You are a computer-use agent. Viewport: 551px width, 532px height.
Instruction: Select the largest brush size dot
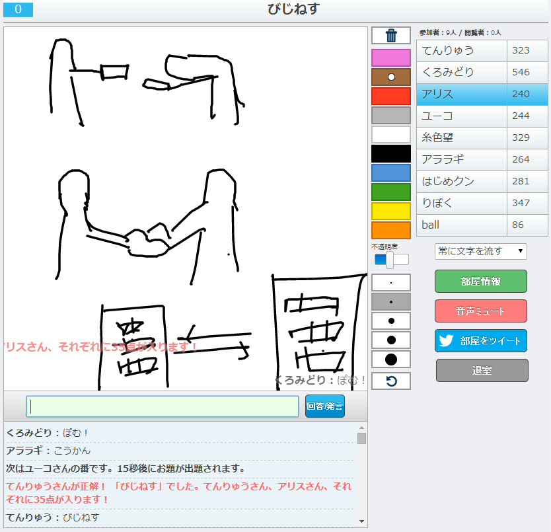tap(391, 360)
